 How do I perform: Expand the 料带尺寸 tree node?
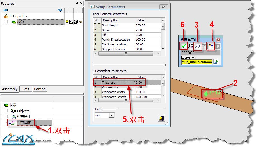[x=6, y=117]
